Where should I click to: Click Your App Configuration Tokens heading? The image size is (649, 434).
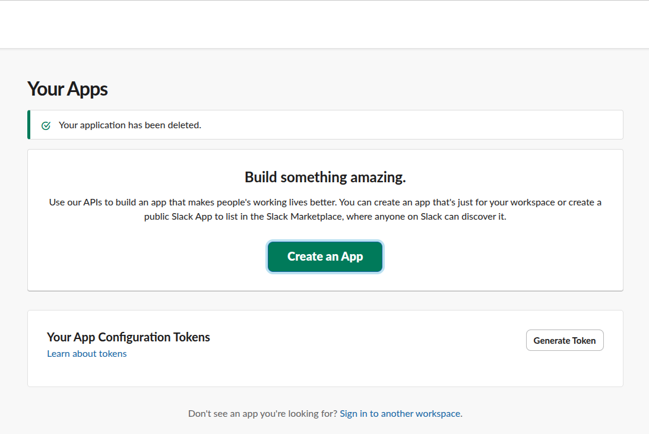(128, 337)
